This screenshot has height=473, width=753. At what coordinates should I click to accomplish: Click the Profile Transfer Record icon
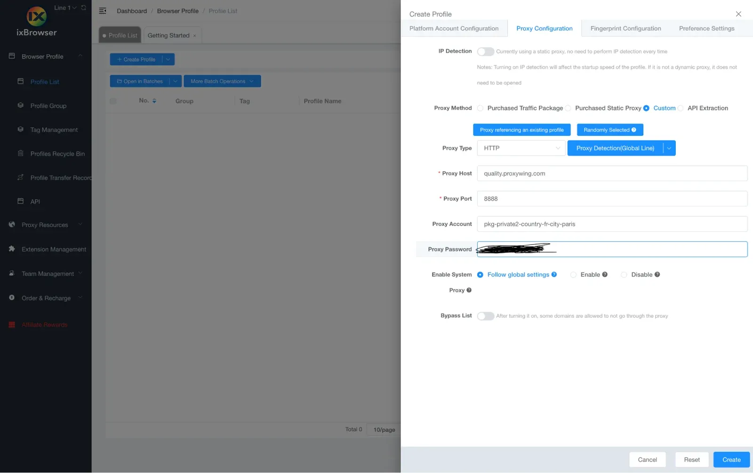coord(20,177)
